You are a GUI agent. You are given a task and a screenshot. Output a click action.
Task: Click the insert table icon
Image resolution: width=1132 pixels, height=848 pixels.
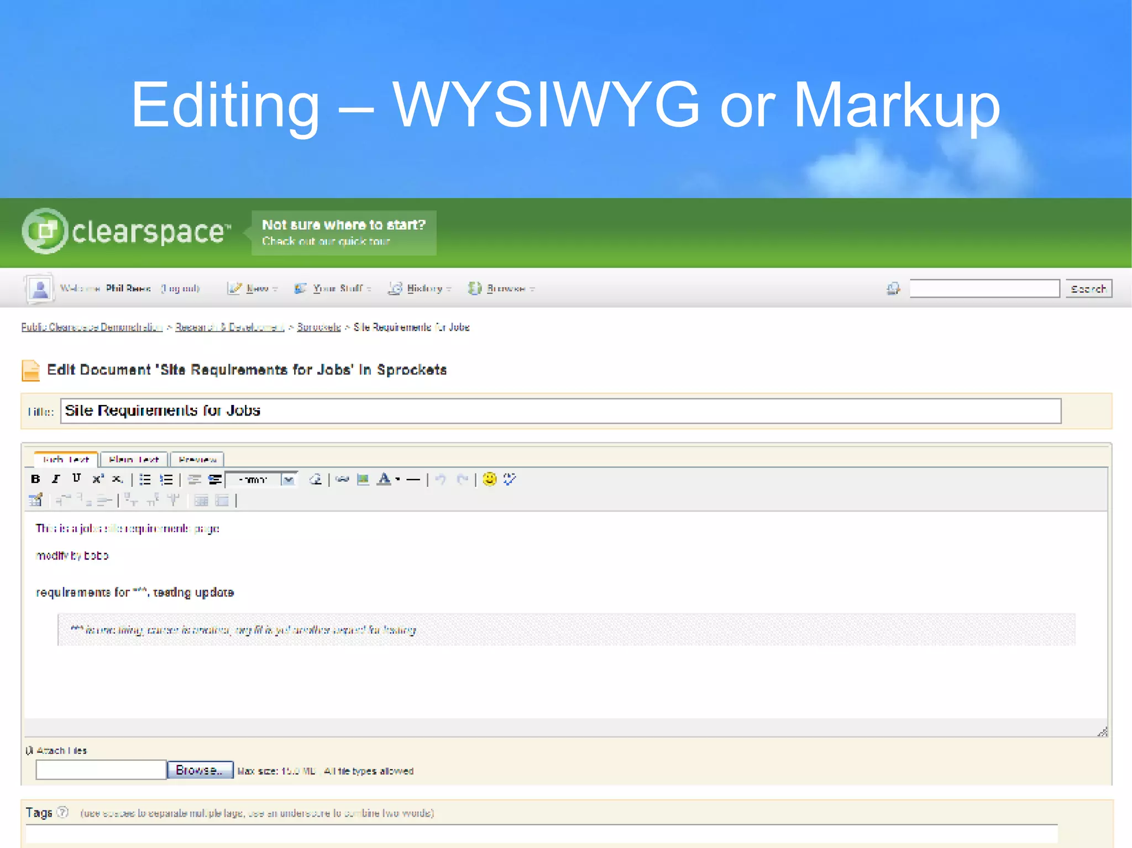coord(36,501)
